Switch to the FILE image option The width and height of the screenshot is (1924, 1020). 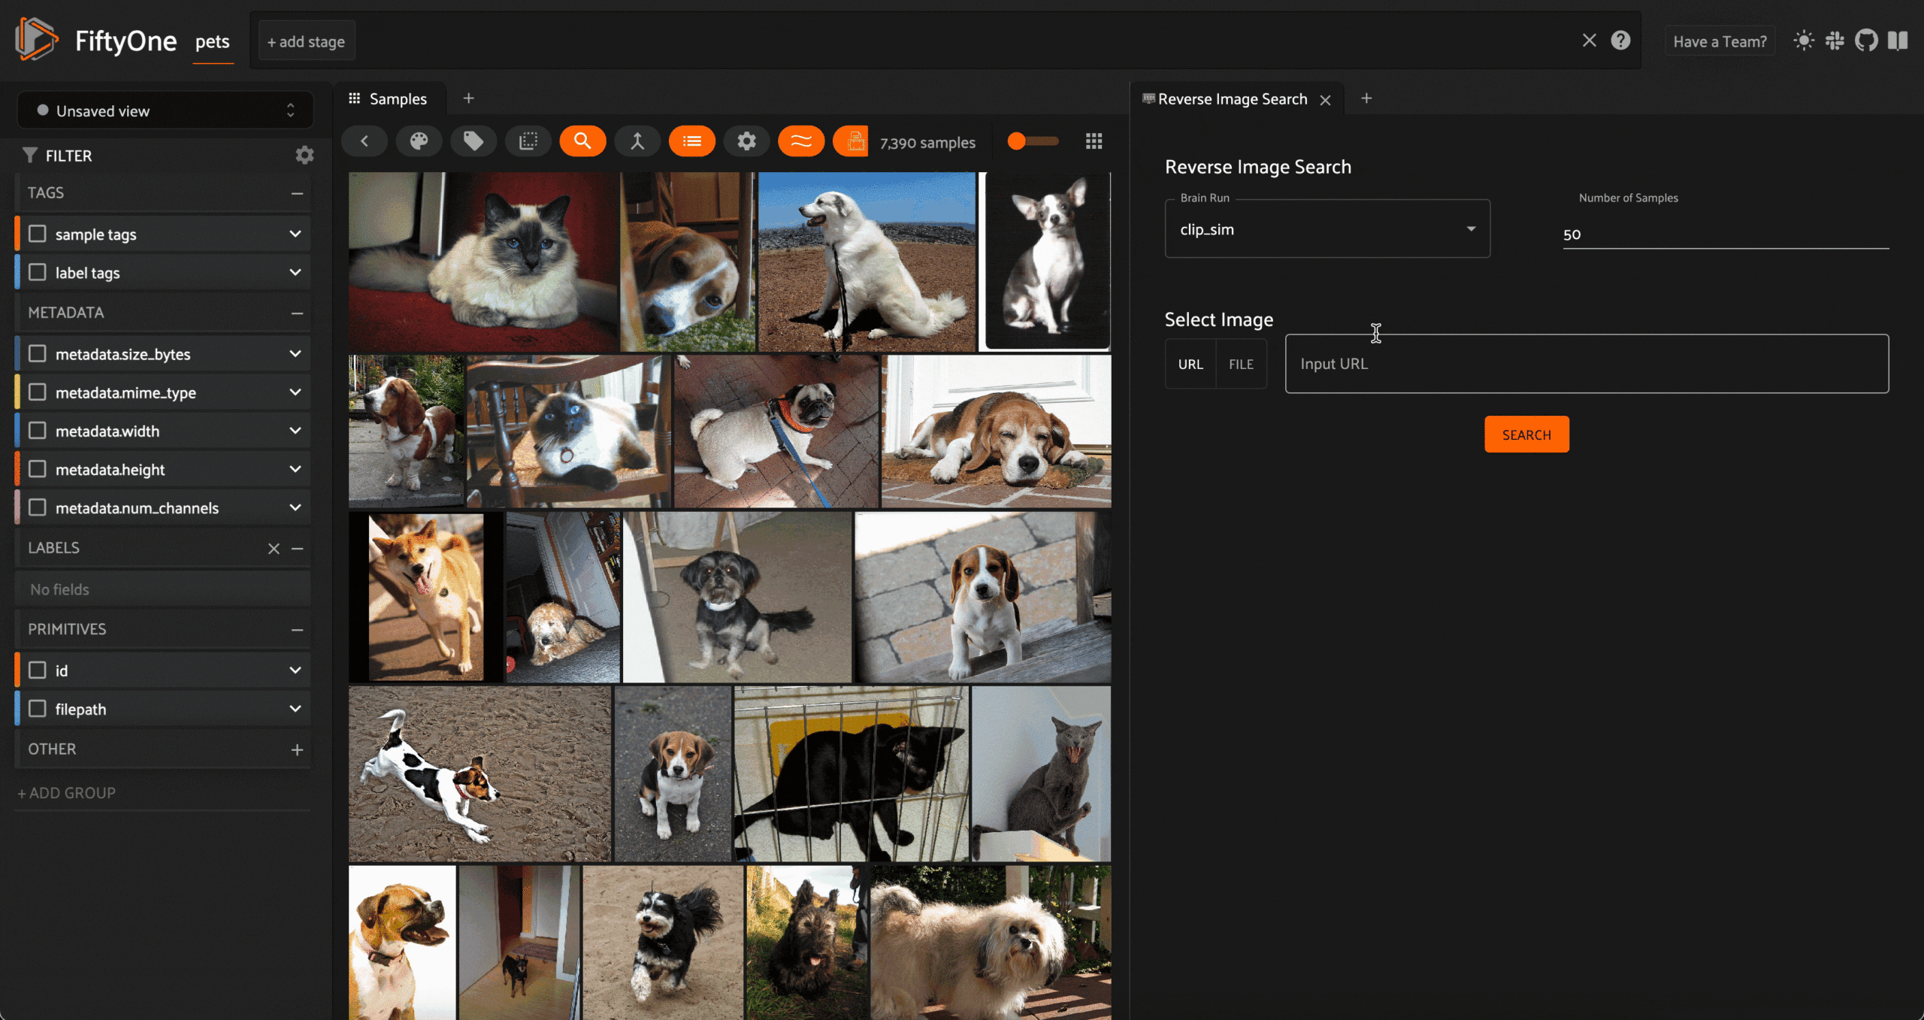click(x=1241, y=364)
